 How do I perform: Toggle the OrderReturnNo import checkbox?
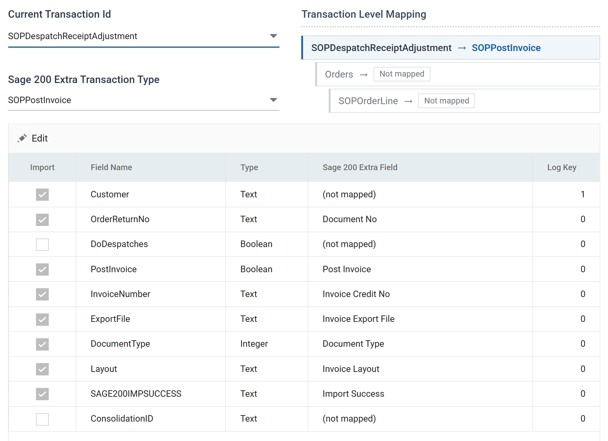click(42, 219)
